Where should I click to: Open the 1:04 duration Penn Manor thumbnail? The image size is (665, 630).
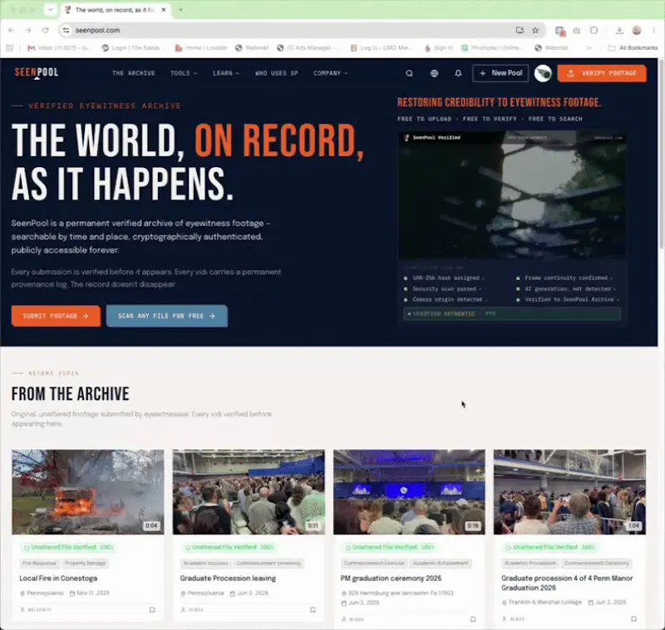[569, 492]
